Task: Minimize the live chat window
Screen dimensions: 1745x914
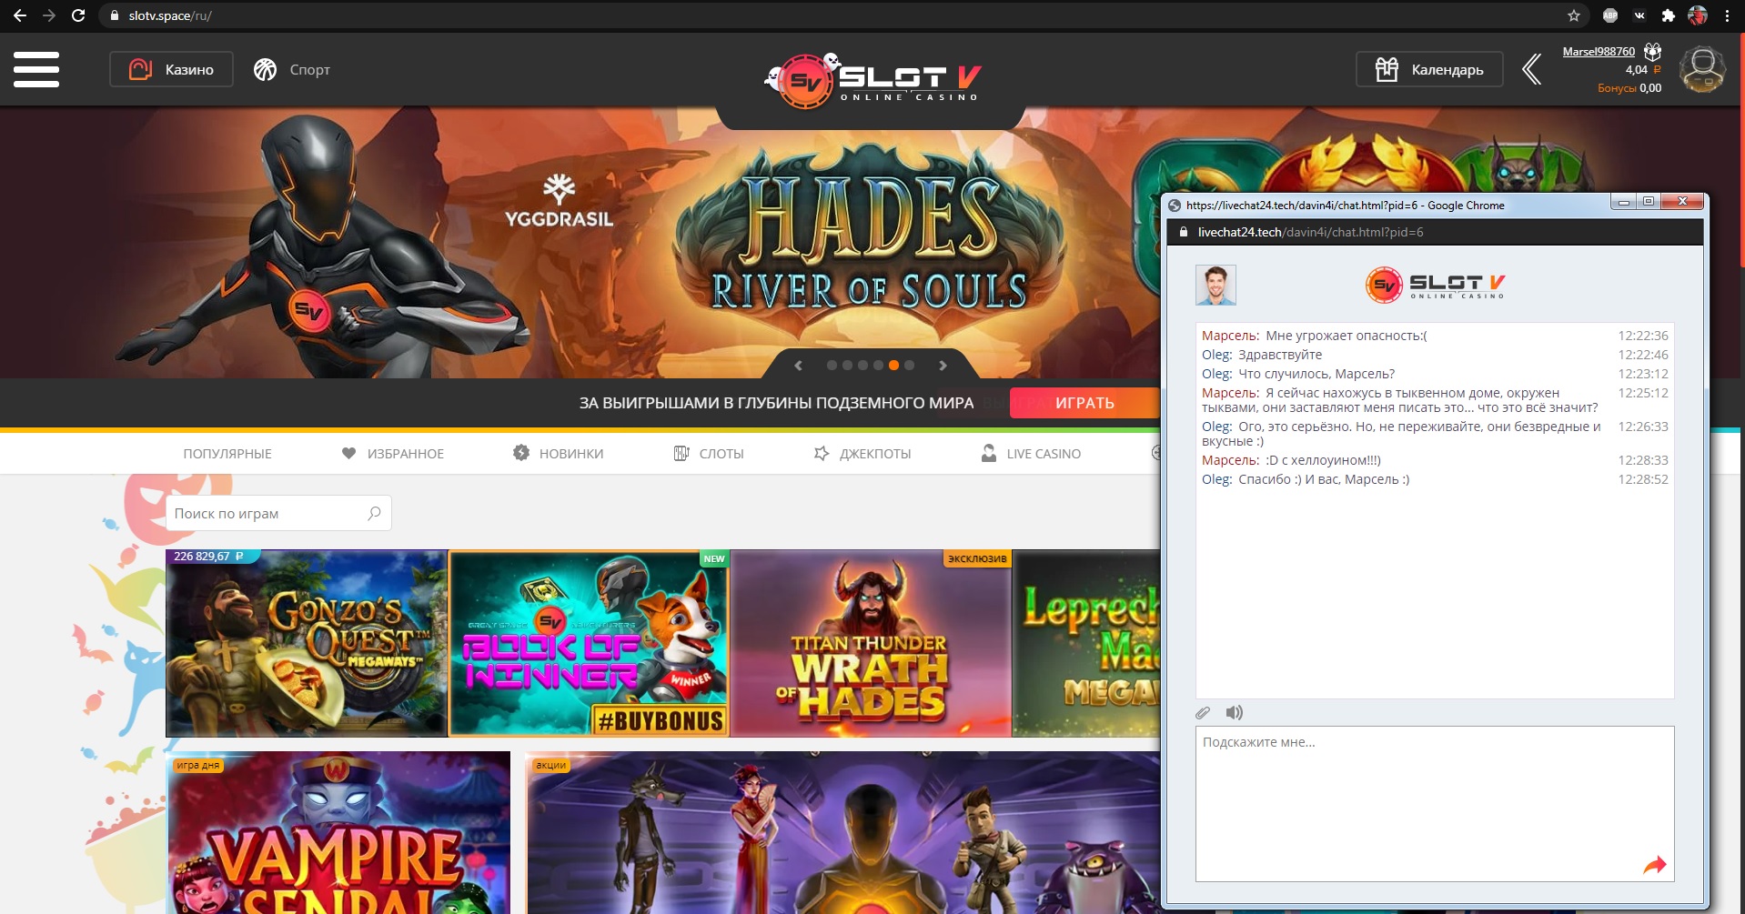Action: pos(1623,202)
